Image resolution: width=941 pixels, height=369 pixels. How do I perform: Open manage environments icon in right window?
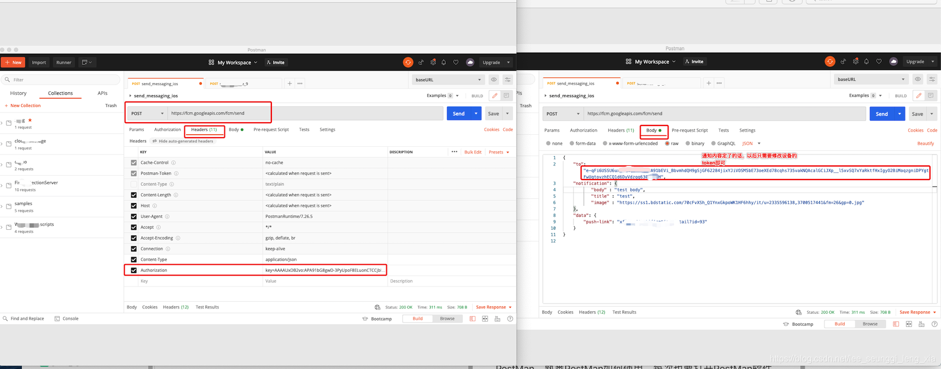click(x=932, y=79)
